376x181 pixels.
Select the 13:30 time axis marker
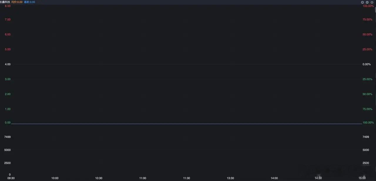pyautogui.click(x=230, y=178)
